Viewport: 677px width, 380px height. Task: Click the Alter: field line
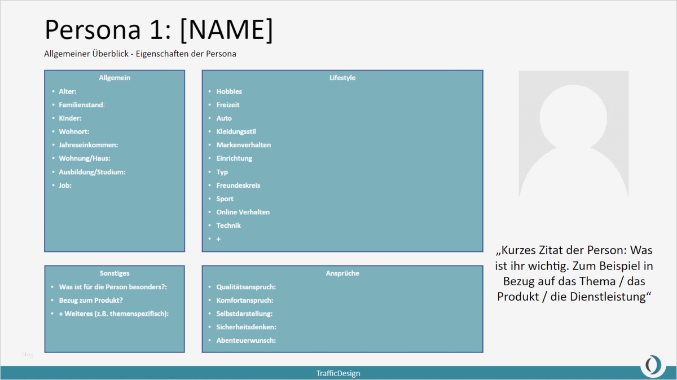tap(68, 91)
